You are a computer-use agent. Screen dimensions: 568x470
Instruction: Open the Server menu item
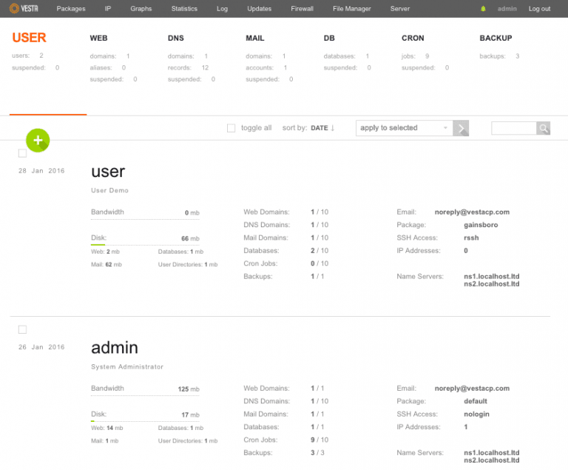(x=400, y=9)
